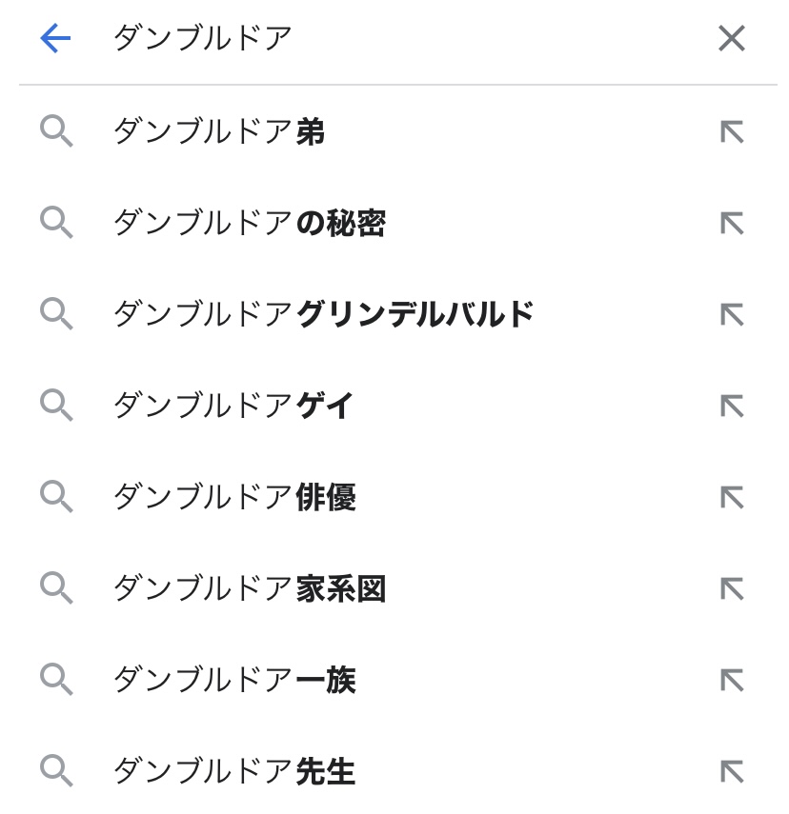Image resolution: width=789 pixels, height=814 pixels.
Task: Search for ダンブルドア先生 suggestion
Action: pyautogui.click(x=234, y=771)
